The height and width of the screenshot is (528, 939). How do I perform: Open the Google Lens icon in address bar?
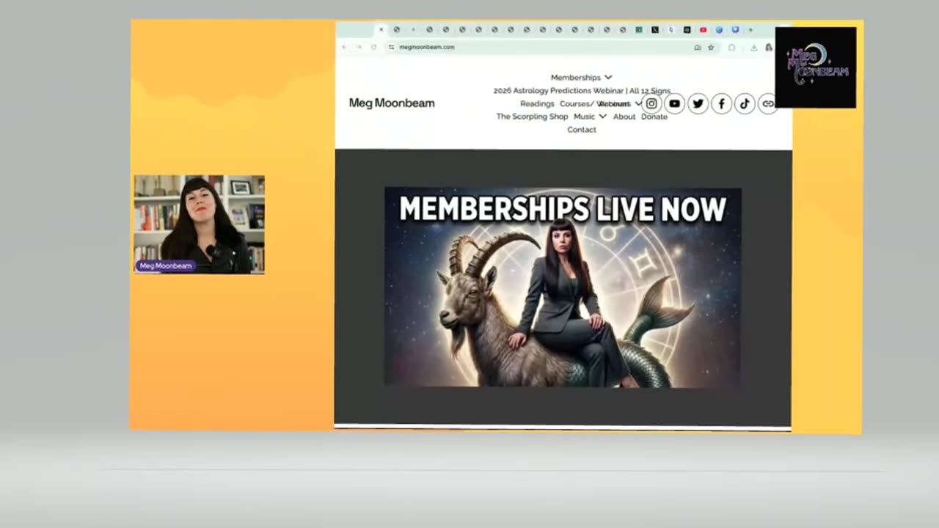tap(698, 48)
